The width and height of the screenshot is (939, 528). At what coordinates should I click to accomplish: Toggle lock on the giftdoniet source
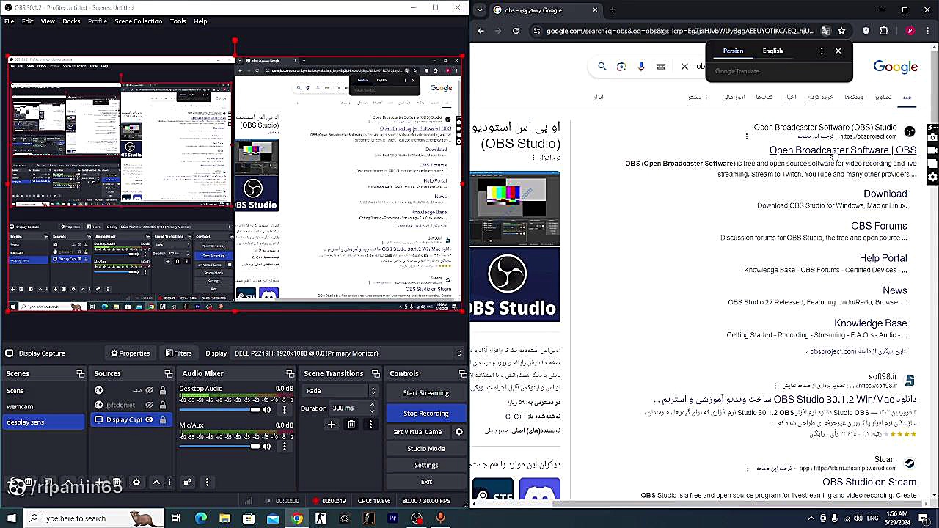point(163,405)
